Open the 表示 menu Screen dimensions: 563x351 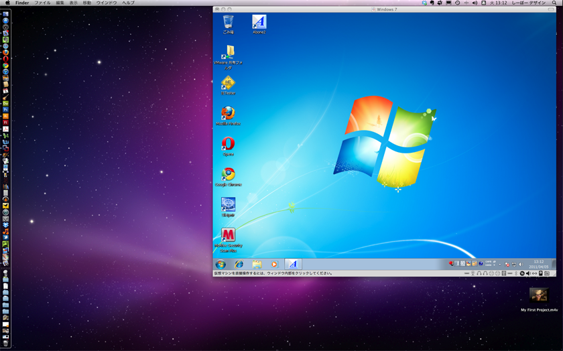pos(74,3)
